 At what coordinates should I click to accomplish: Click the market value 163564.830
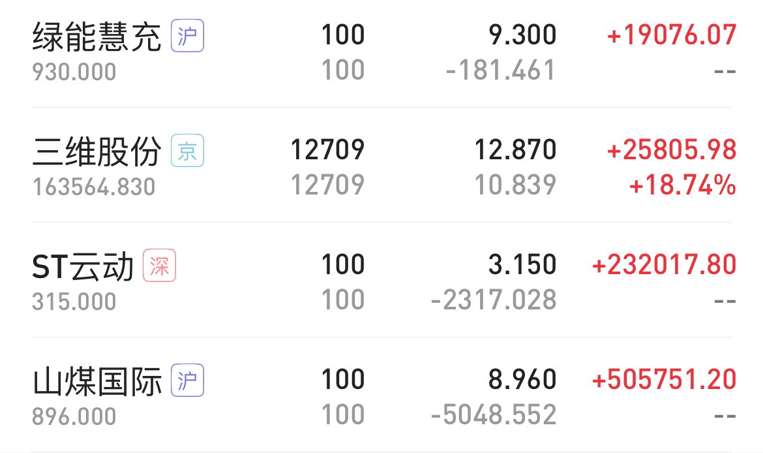pos(94,187)
